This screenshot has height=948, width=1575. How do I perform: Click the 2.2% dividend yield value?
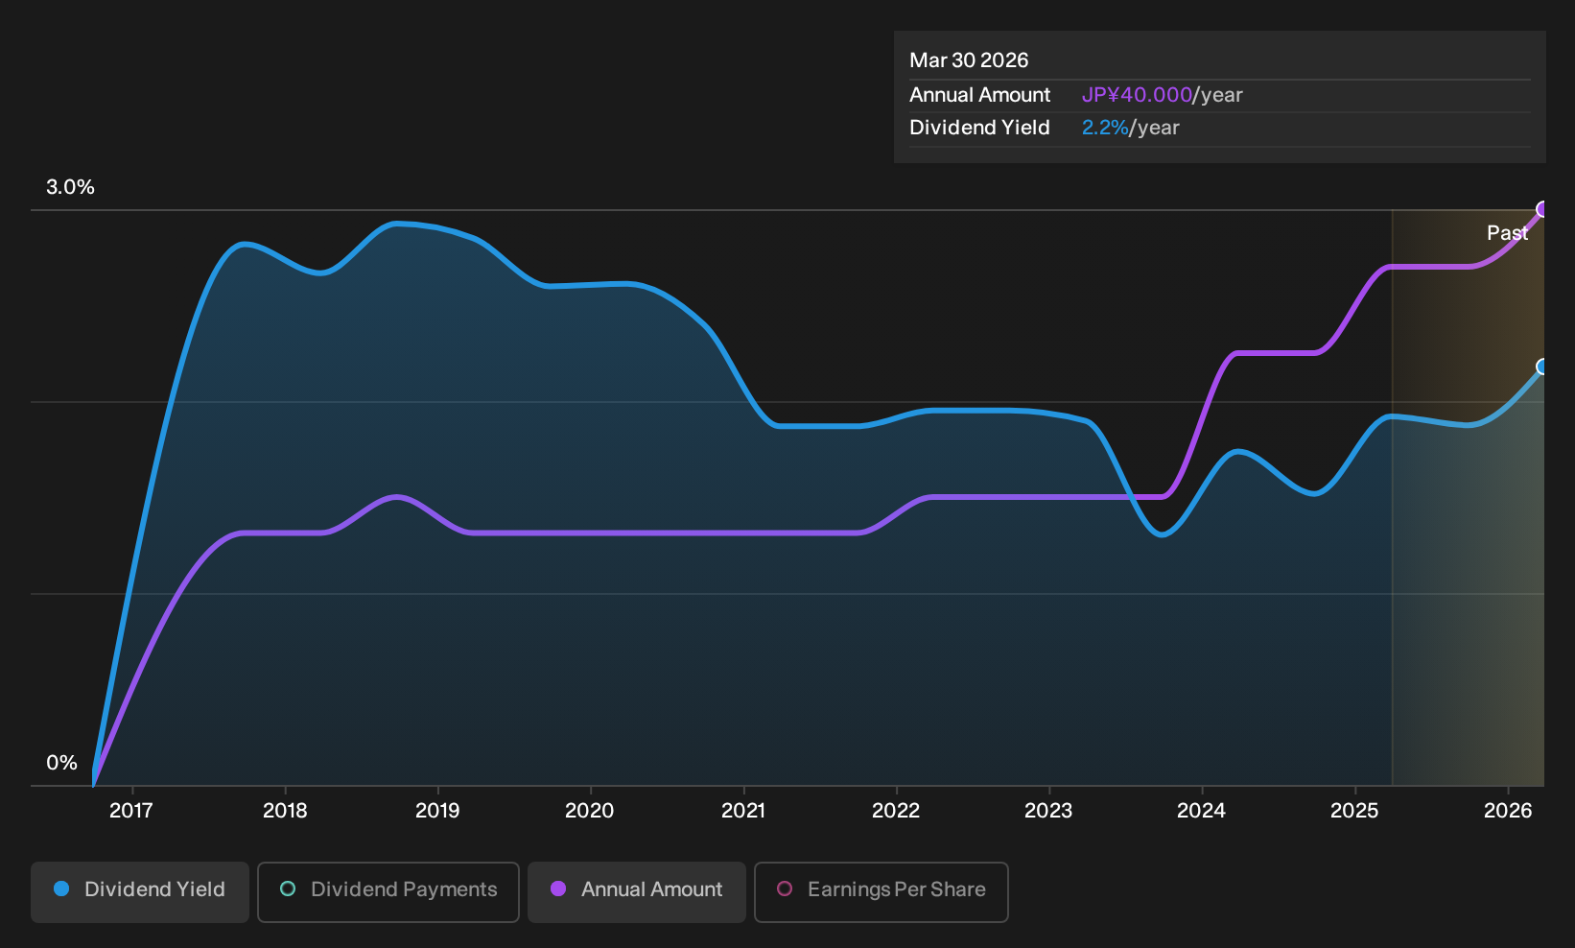tap(1105, 128)
